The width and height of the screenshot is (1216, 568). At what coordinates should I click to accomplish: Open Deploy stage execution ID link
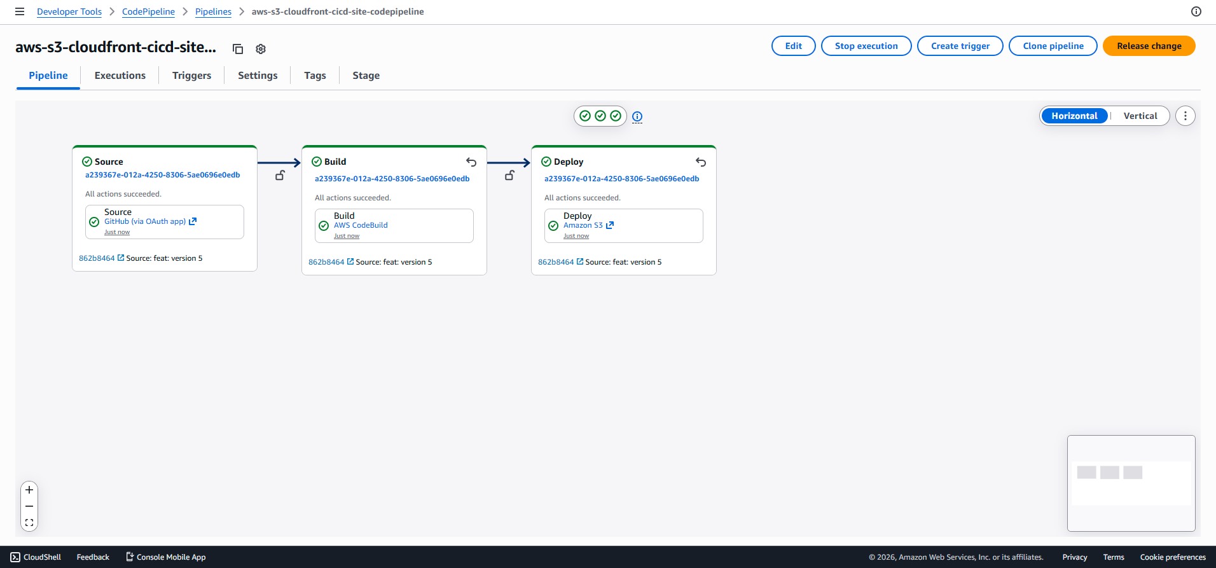click(622, 179)
